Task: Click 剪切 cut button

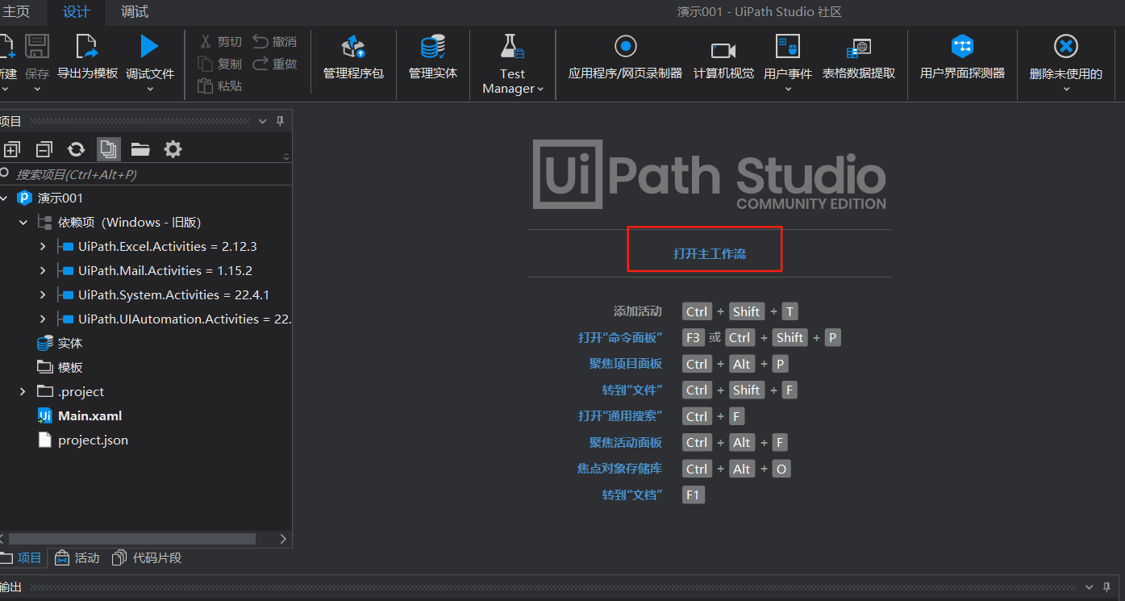Action: 220,42
